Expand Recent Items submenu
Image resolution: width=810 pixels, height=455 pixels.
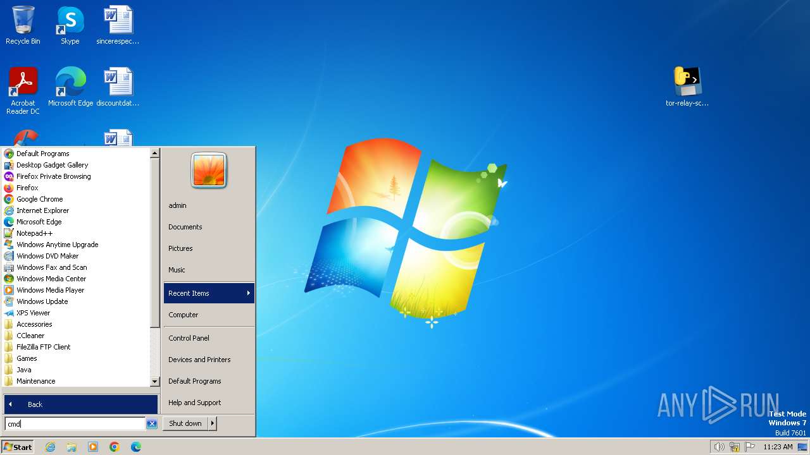209,293
